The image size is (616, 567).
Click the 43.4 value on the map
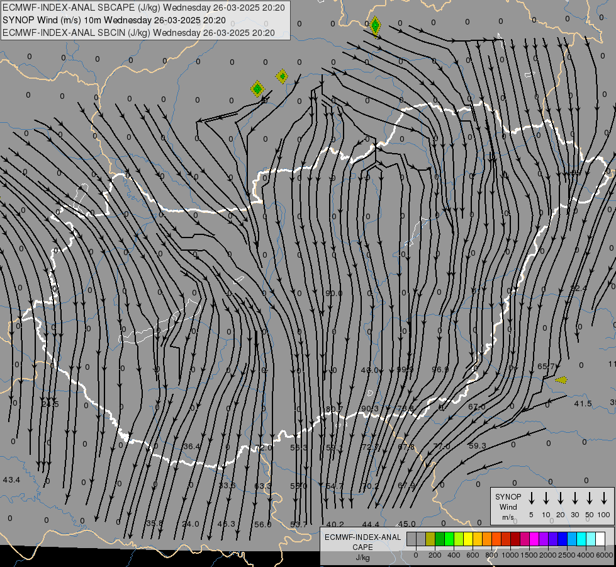pyautogui.click(x=11, y=479)
